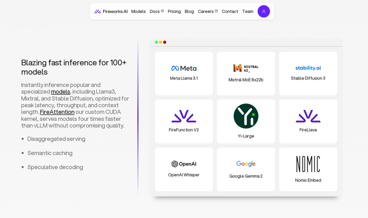Click the Disaggregated serving bullet
Screen dimensions: 368x218
56,139
